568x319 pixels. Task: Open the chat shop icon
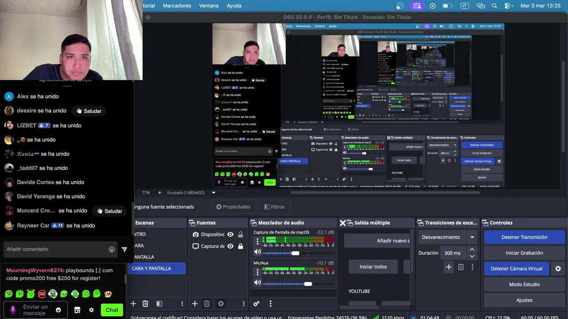pyautogui.click(x=77, y=310)
